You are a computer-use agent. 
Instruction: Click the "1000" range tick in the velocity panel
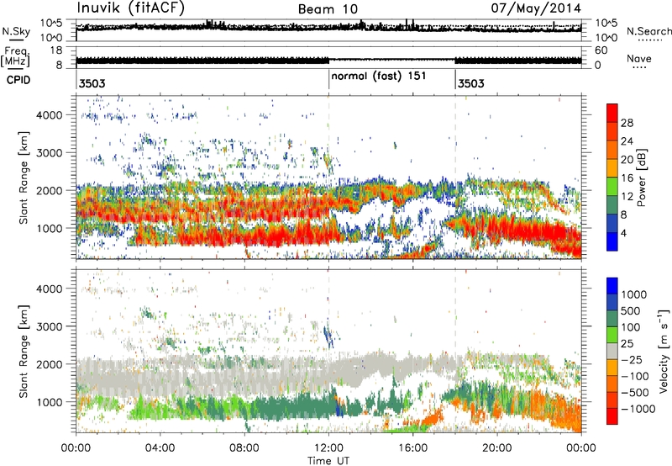(x=49, y=402)
